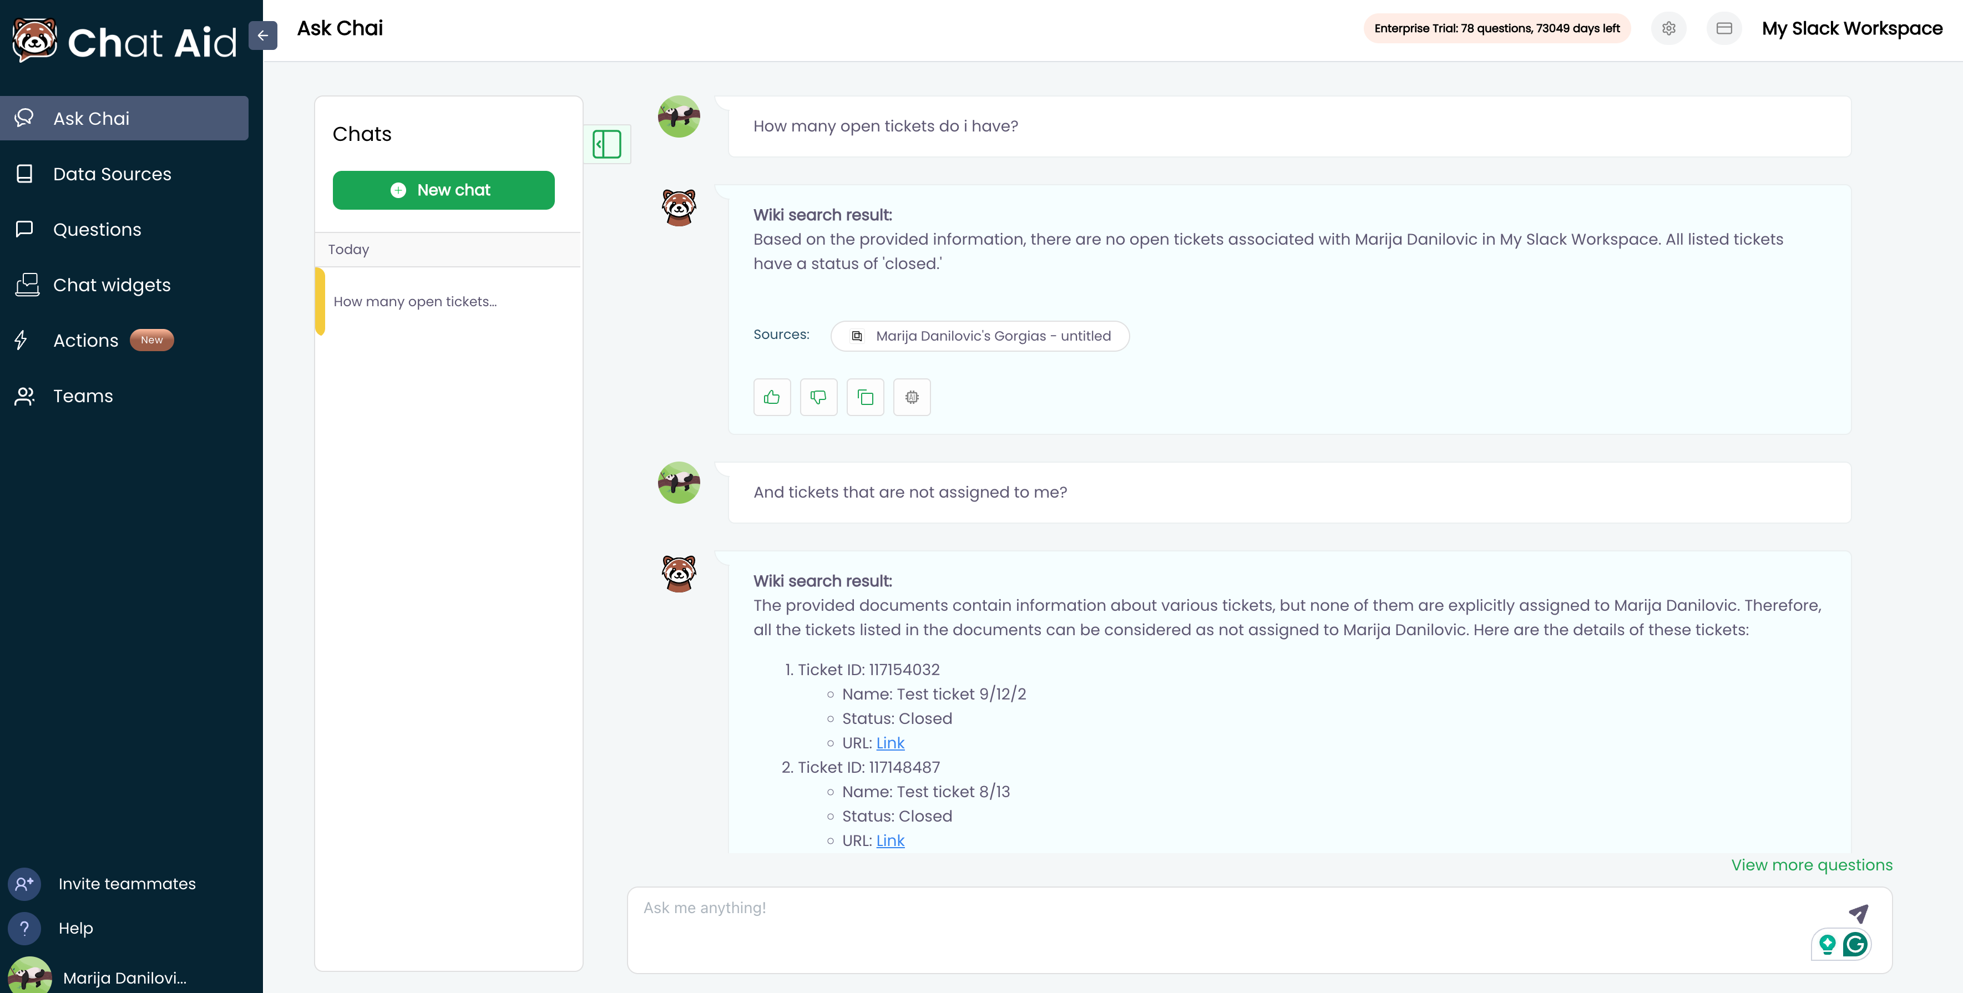This screenshot has height=993, width=1963.
Task: Click the Ask Chai speech bubble icon
Action: (x=24, y=118)
